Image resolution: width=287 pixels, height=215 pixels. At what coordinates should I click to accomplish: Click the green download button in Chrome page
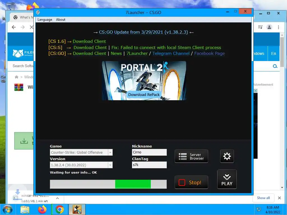[24, 141]
